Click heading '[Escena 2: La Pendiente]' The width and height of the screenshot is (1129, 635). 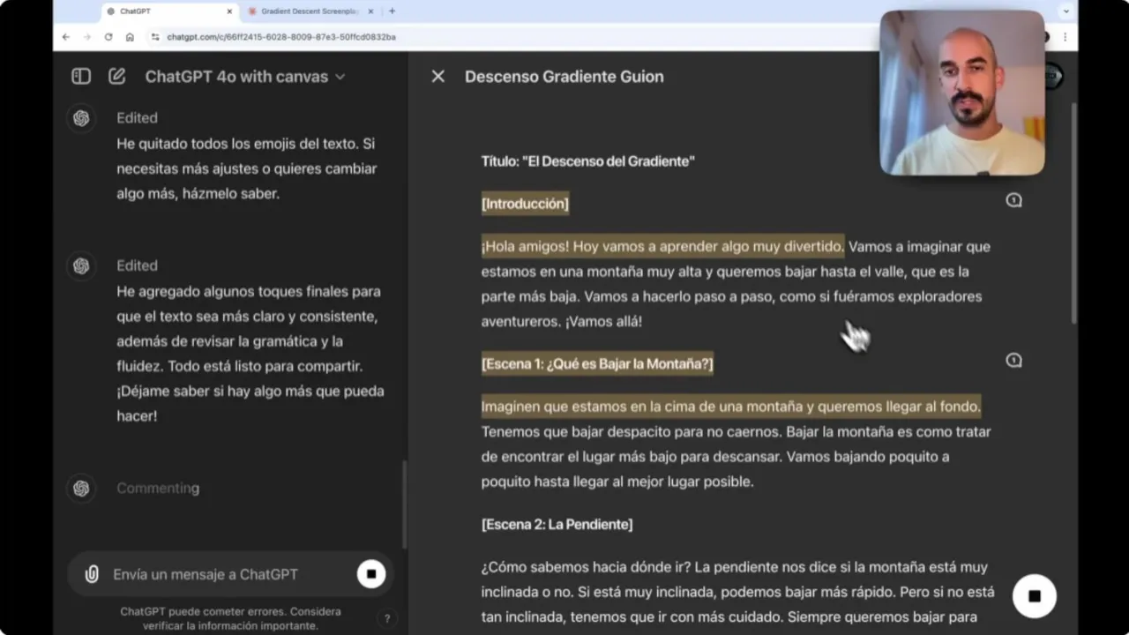(x=557, y=525)
